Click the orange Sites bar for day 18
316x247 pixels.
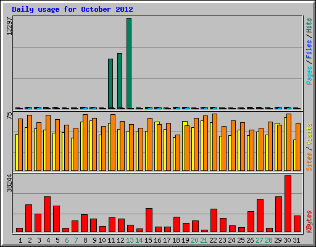tap(178, 153)
